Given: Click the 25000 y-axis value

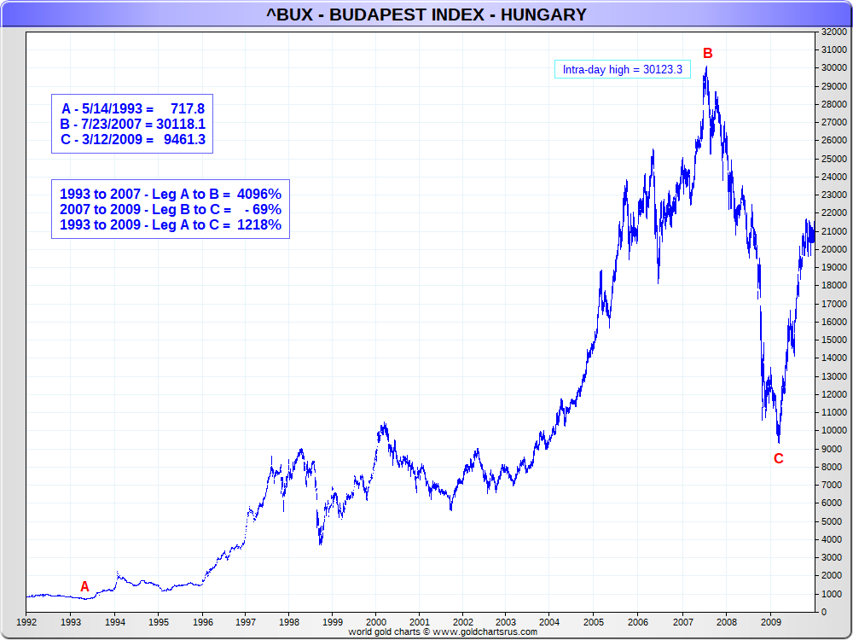Looking at the screenshot, I should pos(834,159).
